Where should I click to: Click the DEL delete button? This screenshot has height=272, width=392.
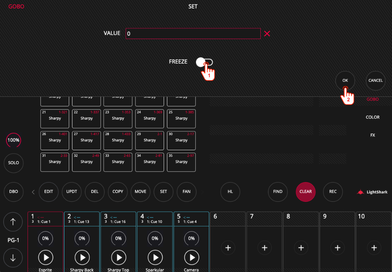click(95, 192)
